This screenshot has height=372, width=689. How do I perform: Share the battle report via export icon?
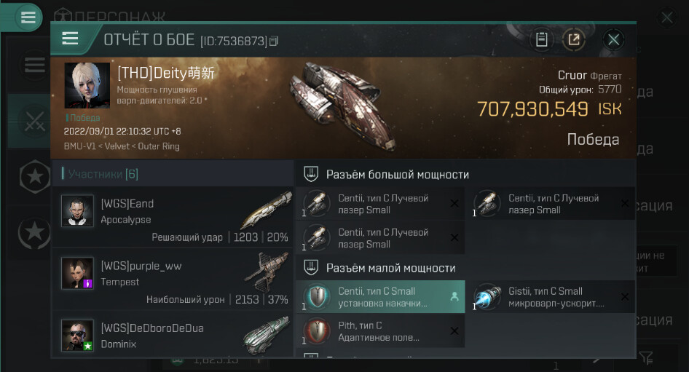[574, 40]
